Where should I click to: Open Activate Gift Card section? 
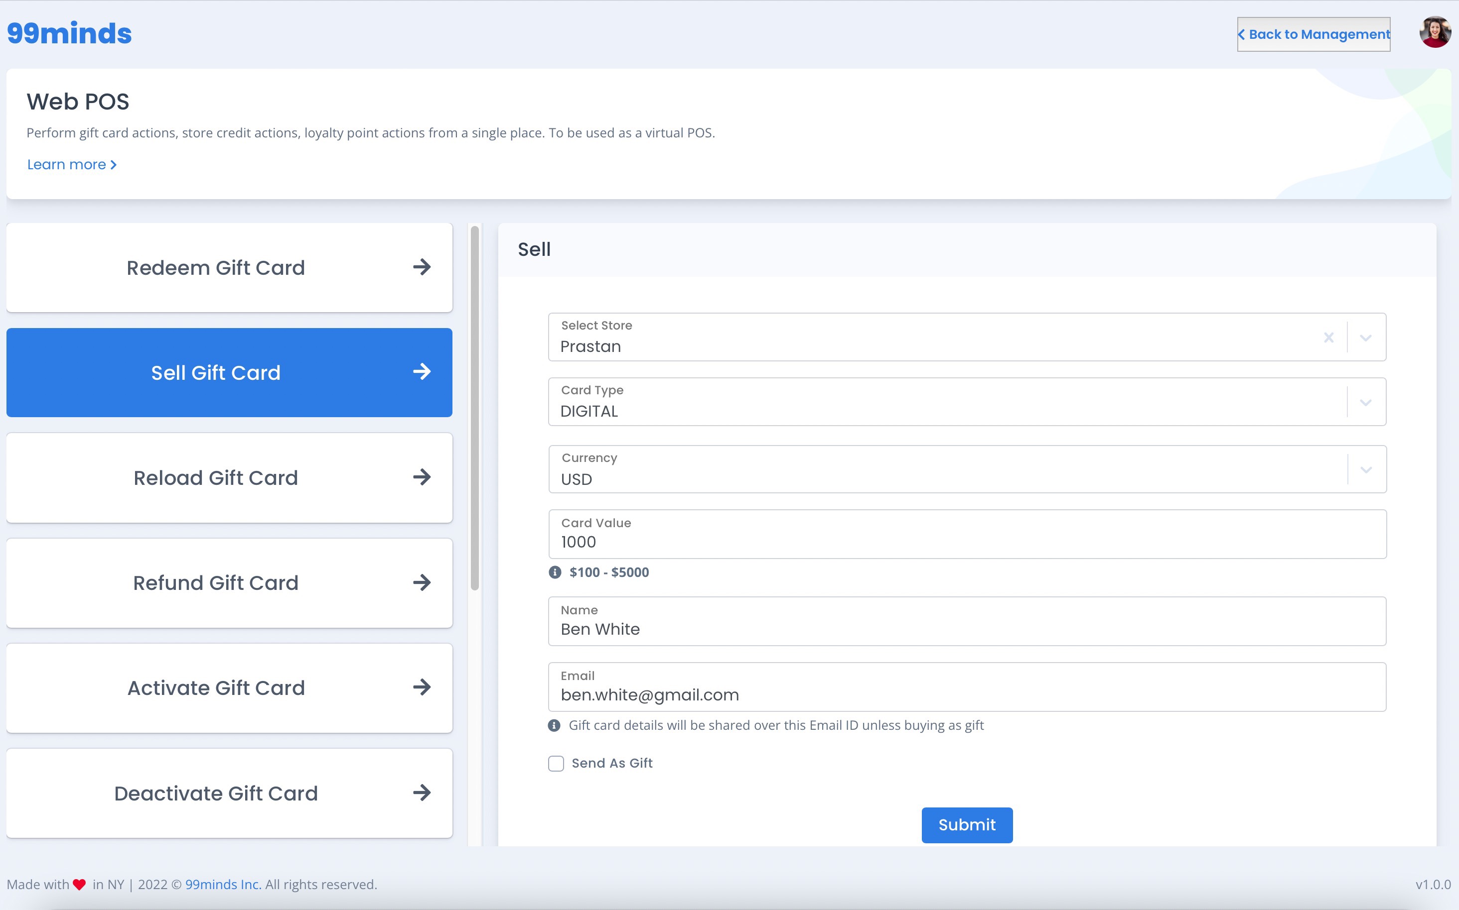click(x=230, y=688)
